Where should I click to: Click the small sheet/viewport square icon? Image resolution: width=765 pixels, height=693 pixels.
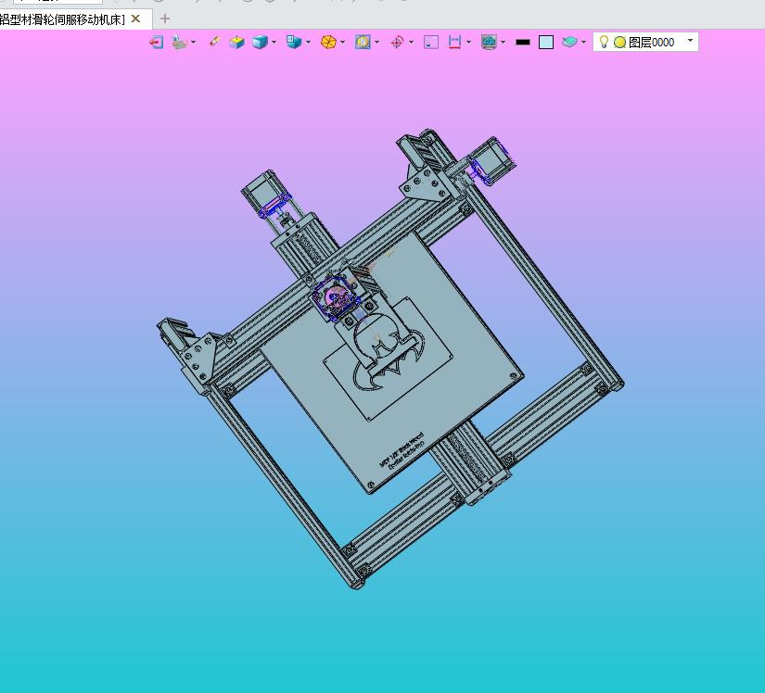coord(431,43)
